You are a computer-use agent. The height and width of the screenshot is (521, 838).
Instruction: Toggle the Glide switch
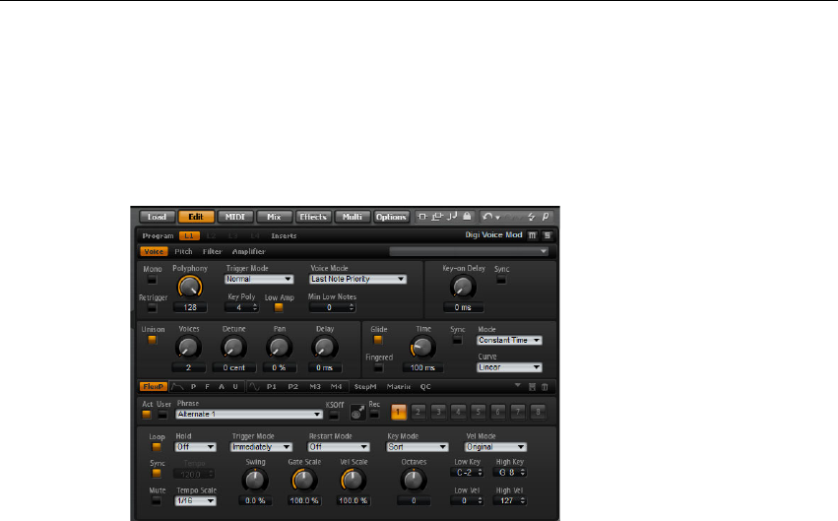(378, 340)
